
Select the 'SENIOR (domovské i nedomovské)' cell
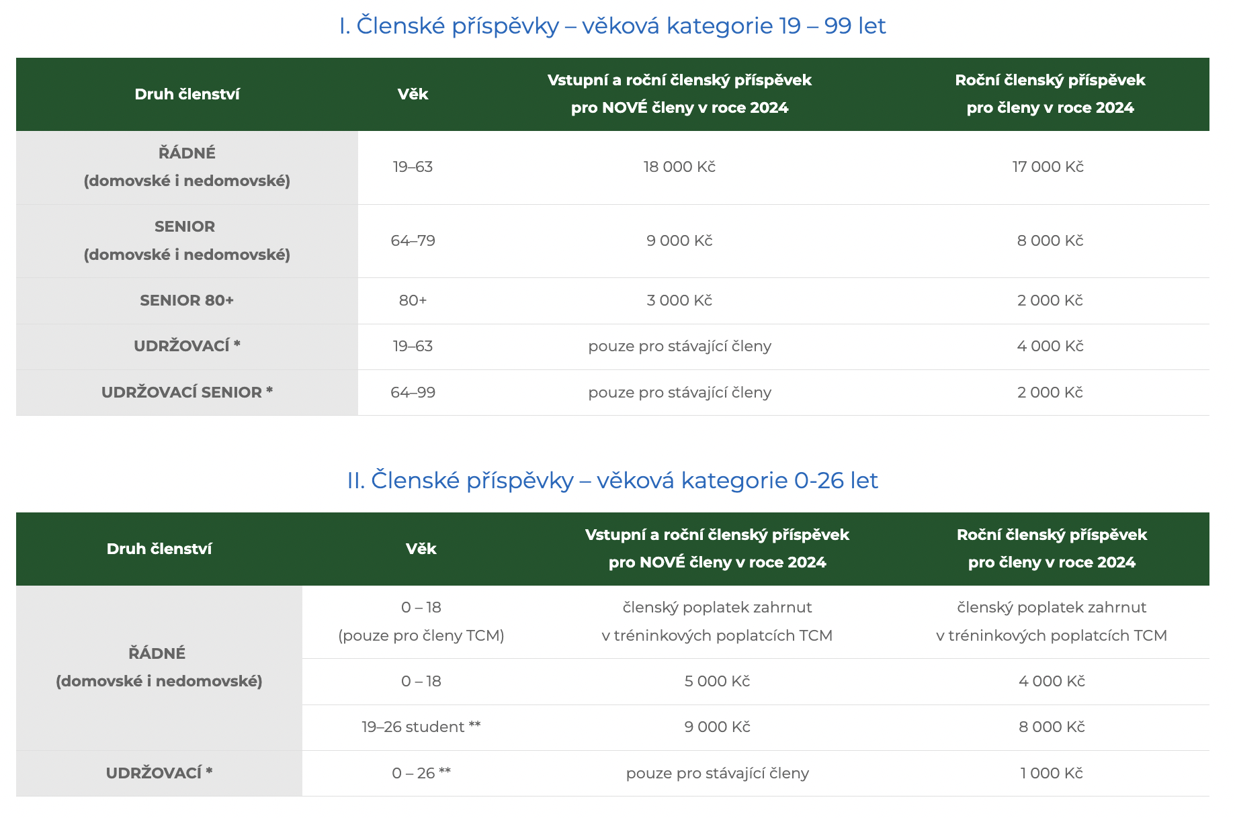click(x=187, y=241)
